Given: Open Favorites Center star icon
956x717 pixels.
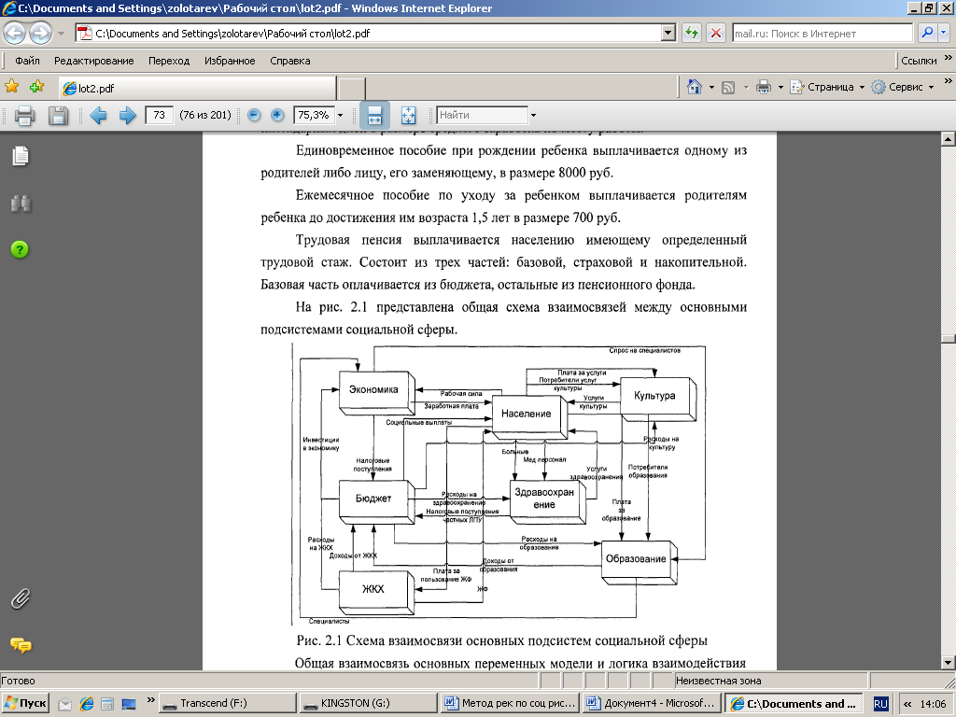Looking at the screenshot, I should (11, 87).
